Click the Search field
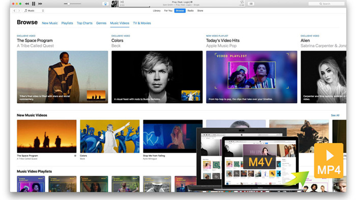356x200 pixels. (327, 4)
